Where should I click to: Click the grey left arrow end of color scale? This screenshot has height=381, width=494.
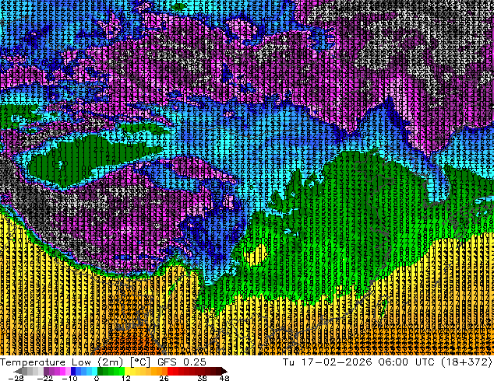[x=18, y=371]
